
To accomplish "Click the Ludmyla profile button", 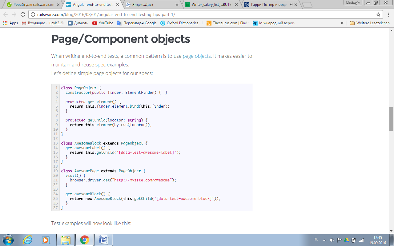I will [x=352, y=2].
